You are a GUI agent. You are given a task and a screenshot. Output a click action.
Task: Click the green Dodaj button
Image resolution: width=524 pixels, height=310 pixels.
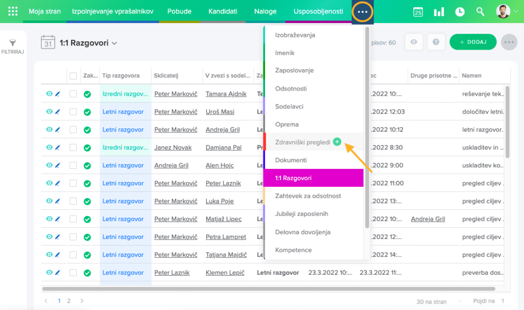point(472,42)
